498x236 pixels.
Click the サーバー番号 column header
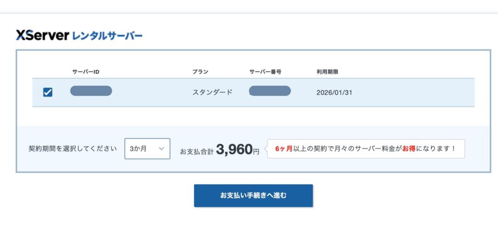(x=265, y=72)
